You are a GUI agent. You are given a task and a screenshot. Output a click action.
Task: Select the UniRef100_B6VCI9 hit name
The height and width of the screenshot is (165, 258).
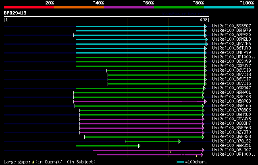[x=231, y=70]
